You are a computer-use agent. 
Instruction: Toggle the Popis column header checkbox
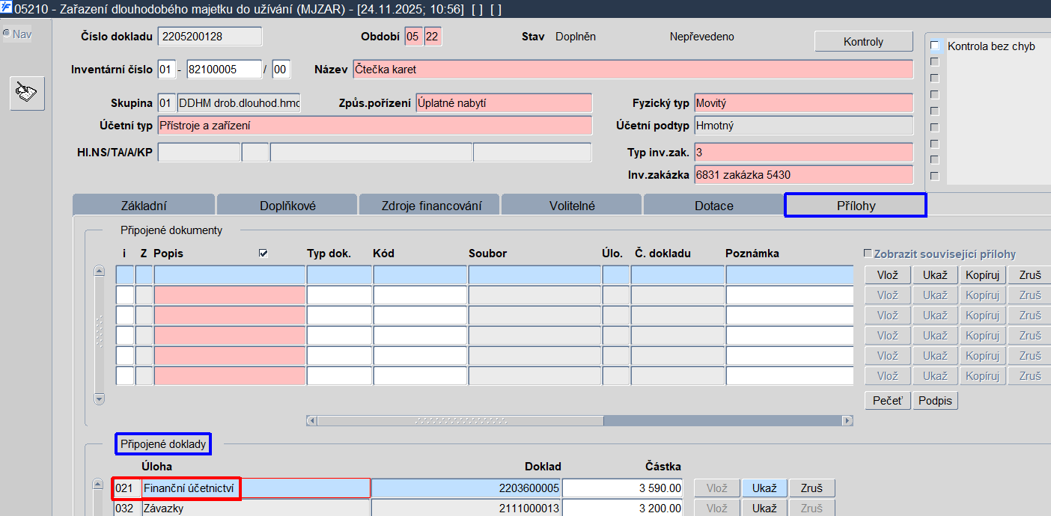tap(263, 254)
